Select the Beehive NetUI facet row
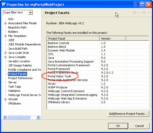The width and height of the screenshot is (153, 133). point(98,47)
